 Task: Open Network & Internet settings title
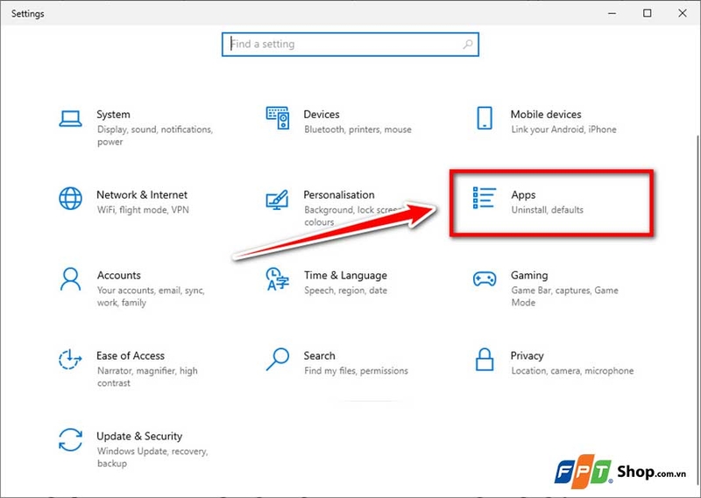[142, 194]
